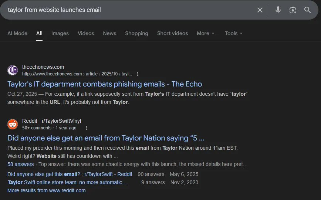Click in the search text field

coord(129,10)
